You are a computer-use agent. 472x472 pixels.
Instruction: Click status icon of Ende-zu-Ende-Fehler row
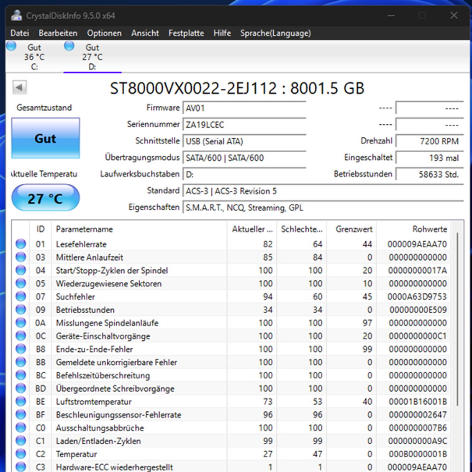(21, 349)
